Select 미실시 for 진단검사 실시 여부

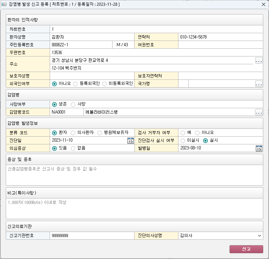(x=183, y=140)
